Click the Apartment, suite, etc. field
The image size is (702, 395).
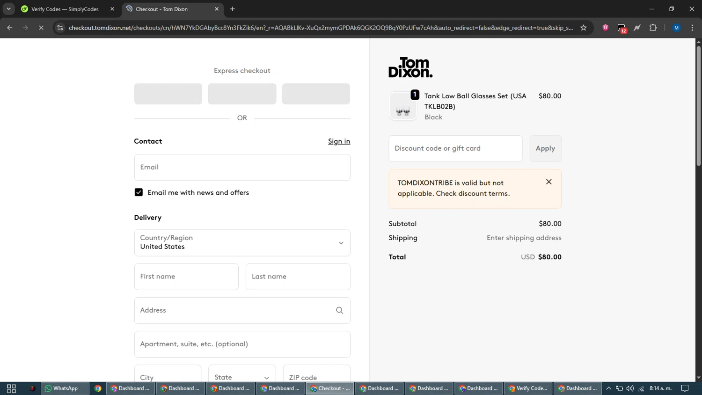tap(242, 344)
